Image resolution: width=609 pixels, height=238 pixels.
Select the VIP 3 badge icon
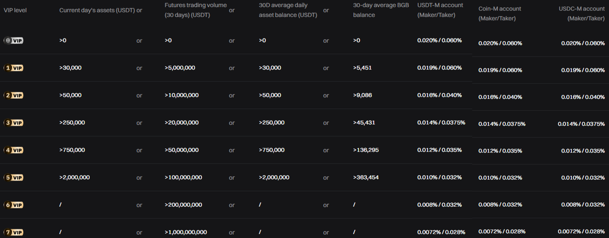(13, 123)
